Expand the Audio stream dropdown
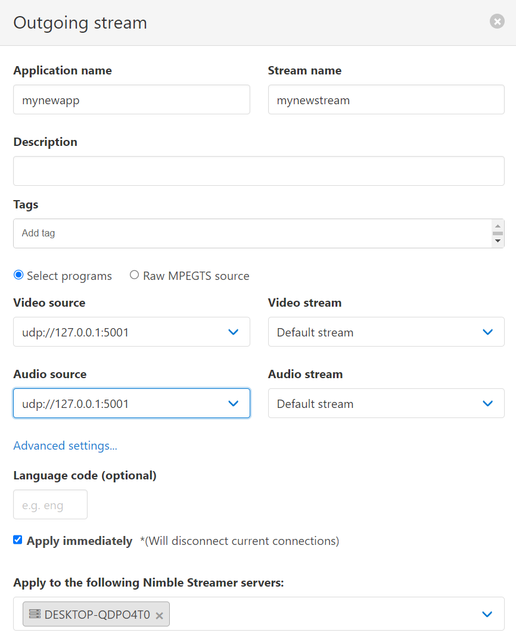The image size is (516, 639). [386, 403]
